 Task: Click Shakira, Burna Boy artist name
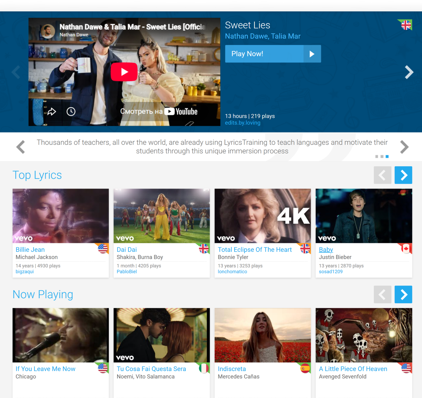click(140, 257)
